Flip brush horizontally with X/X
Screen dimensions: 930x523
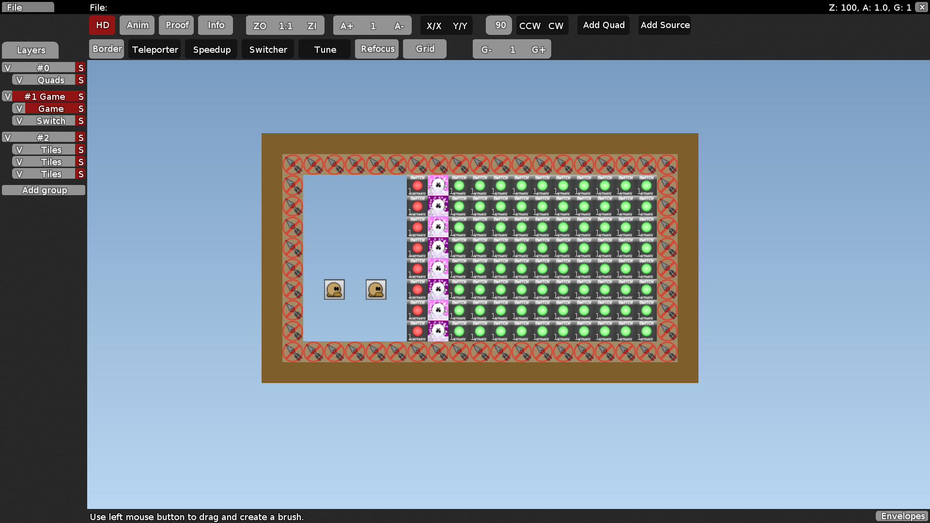434,26
